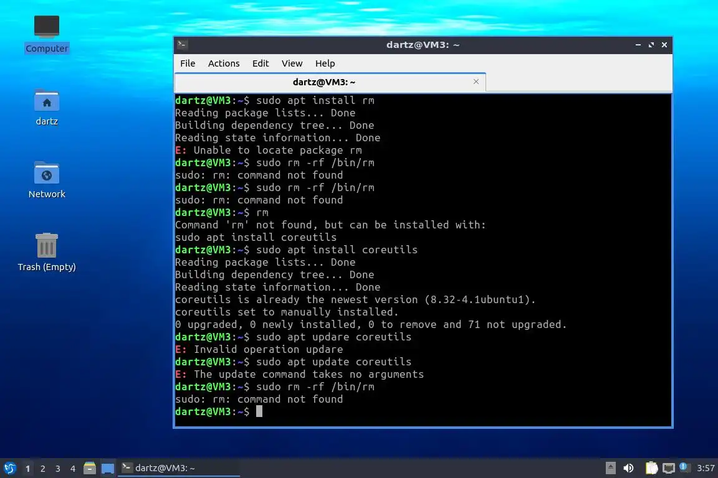718x478 pixels.
Task: Open the terminal Actions menu
Action: 224,63
